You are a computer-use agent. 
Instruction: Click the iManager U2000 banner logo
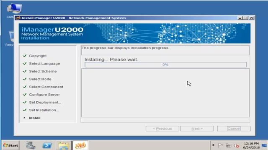pos(52,33)
